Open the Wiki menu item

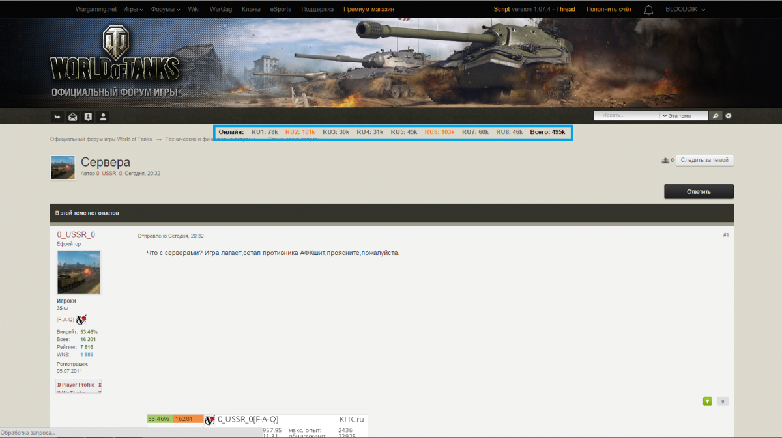pos(194,10)
